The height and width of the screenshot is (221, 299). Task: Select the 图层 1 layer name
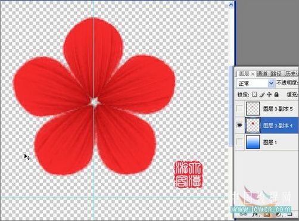point(270,142)
